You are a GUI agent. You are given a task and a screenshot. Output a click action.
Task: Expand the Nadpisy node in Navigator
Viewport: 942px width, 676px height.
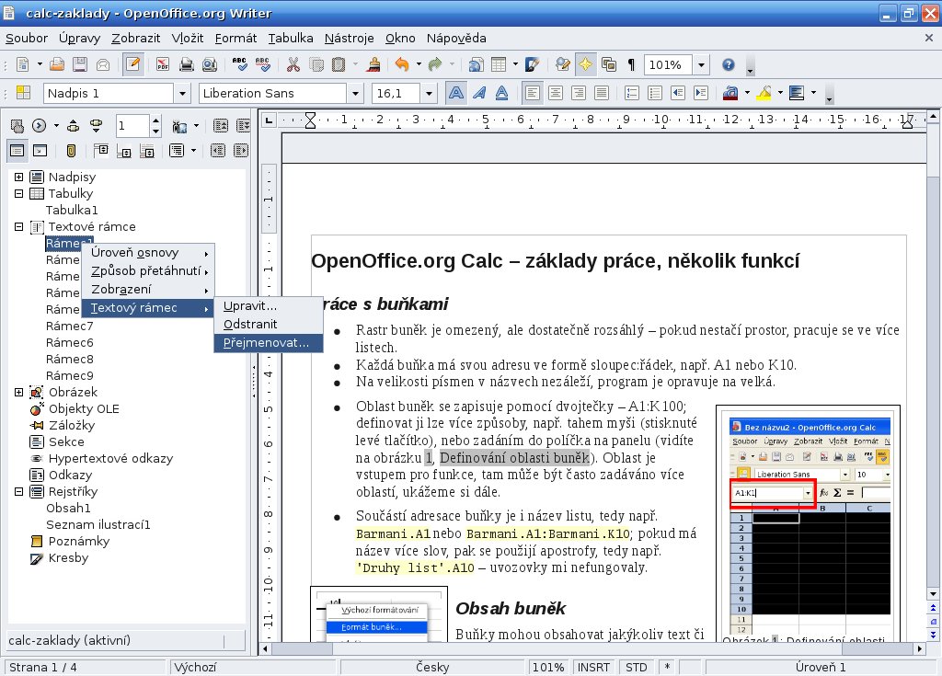point(18,177)
